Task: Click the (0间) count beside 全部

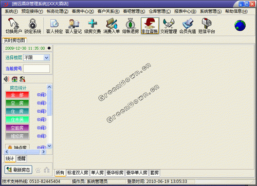Action: pos(42,95)
